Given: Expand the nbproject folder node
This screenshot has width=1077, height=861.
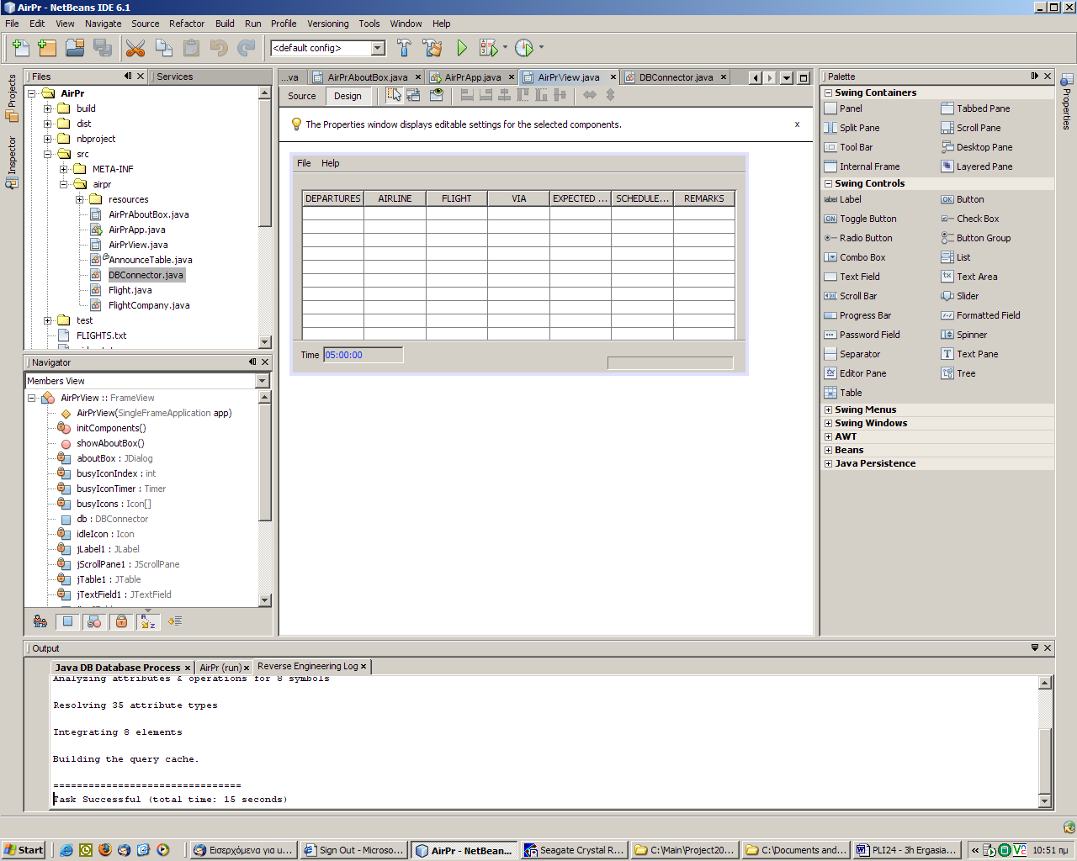Looking at the screenshot, I should click(48, 139).
